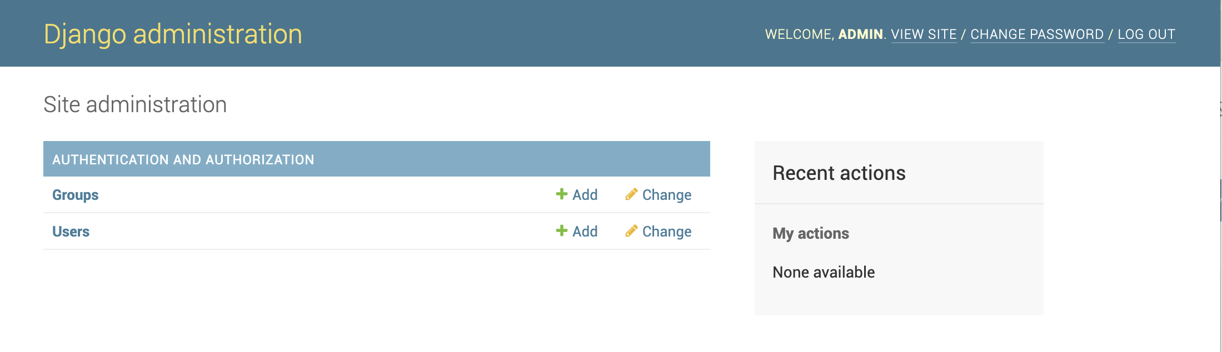Click the Site administration page heading
Image resolution: width=1222 pixels, height=352 pixels.
[x=135, y=104]
